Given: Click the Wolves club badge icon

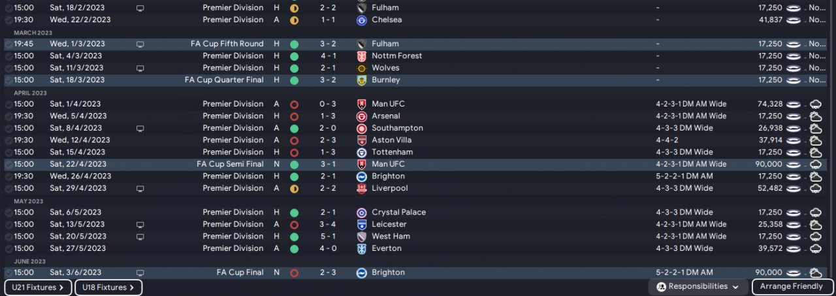Looking at the screenshot, I should click(x=361, y=68).
